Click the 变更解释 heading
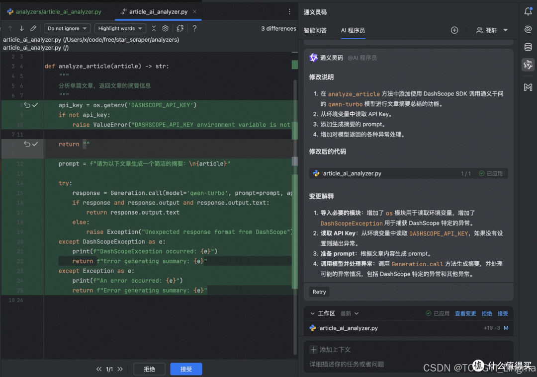The width and height of the screenshot is (537, 377). 321,196
